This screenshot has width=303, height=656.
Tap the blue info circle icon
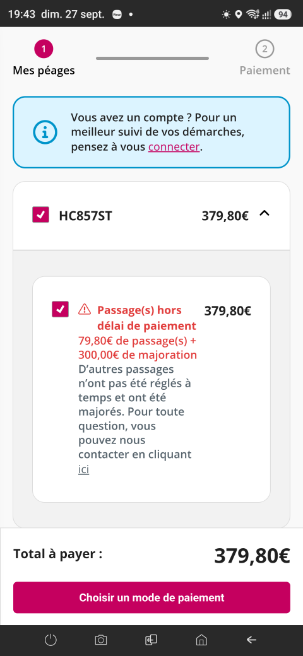click(x=45, y=132)
